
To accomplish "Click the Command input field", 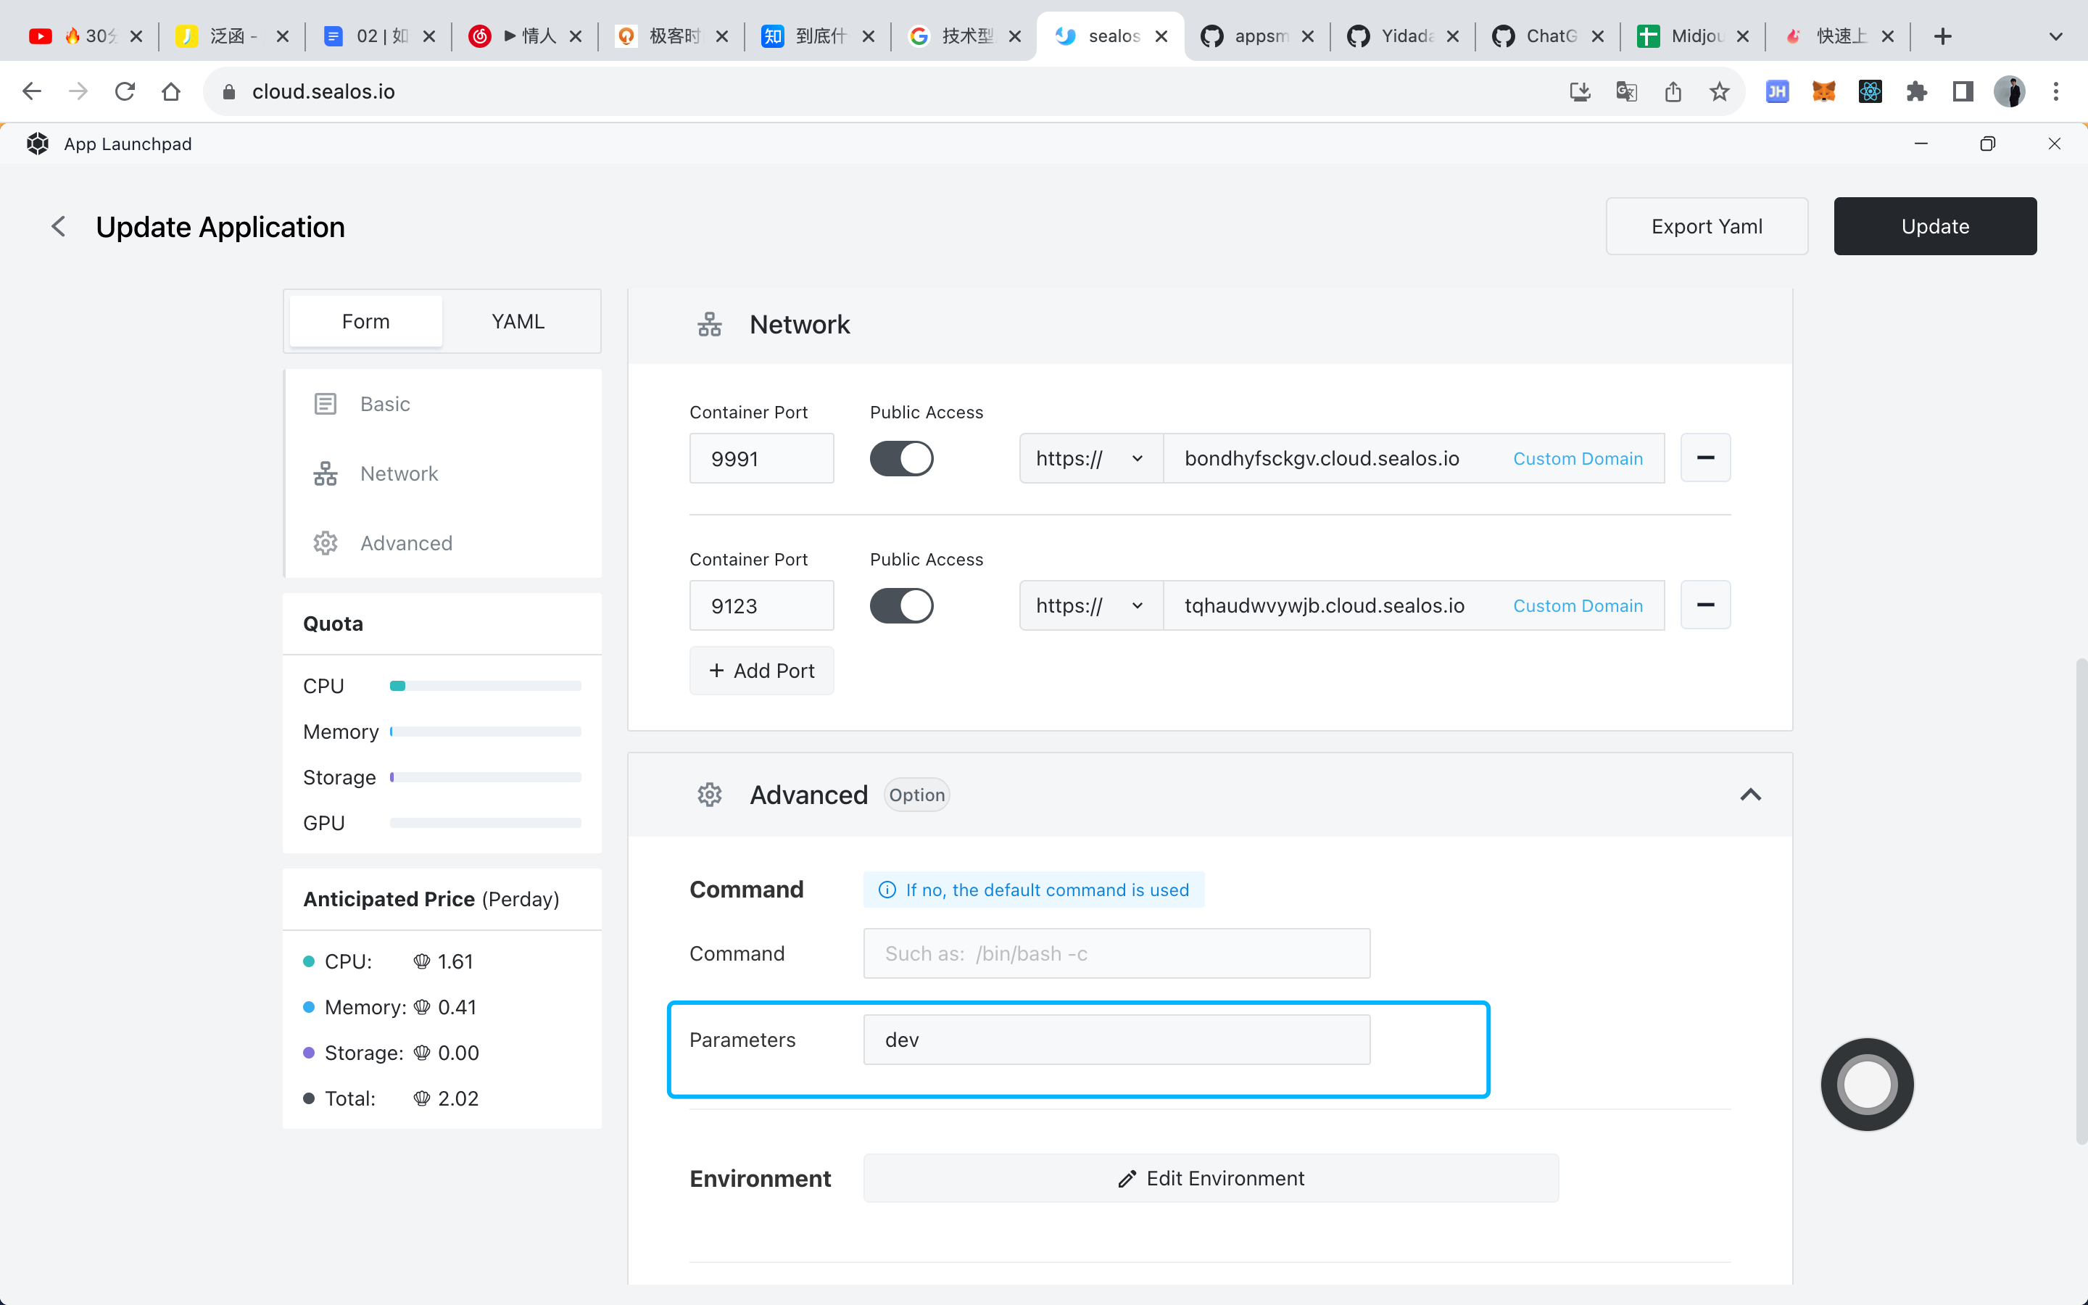I will coord(1116,953).
